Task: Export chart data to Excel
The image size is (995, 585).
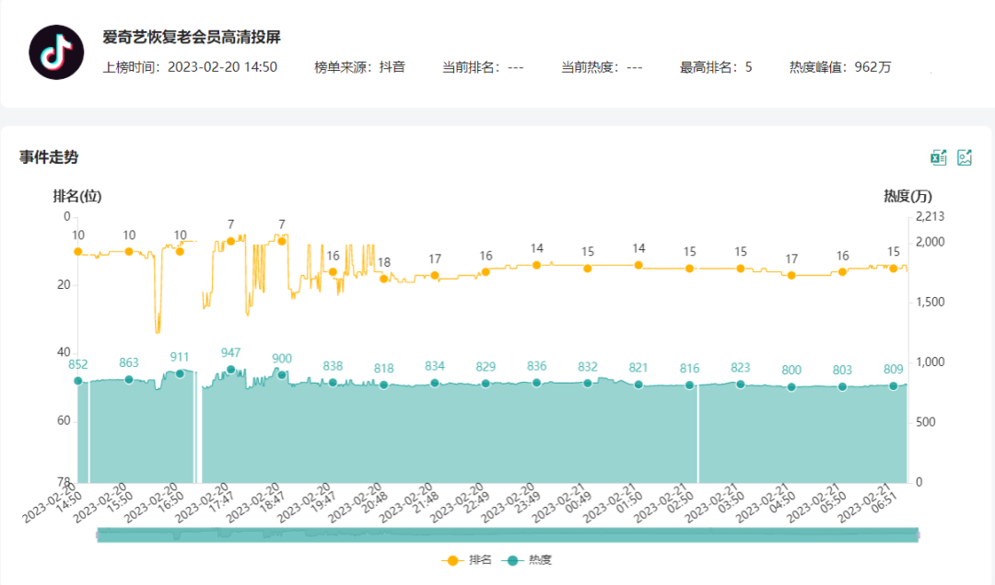Action: 938,157
